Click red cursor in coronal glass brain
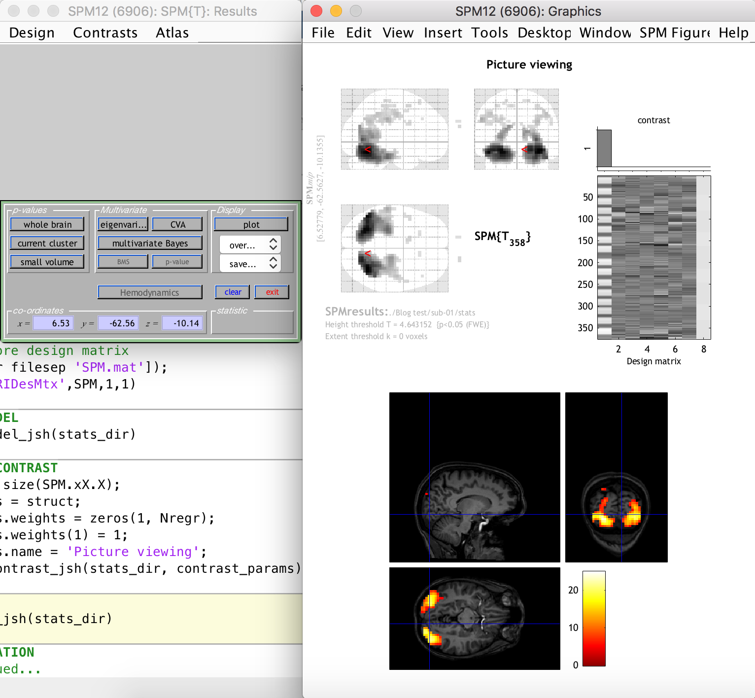The height and width of the screenshot is (698, 755). click(524, 149)
